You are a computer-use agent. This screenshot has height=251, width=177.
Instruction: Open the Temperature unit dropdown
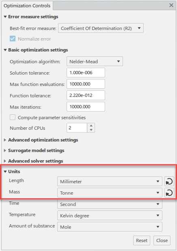[110, 215]
